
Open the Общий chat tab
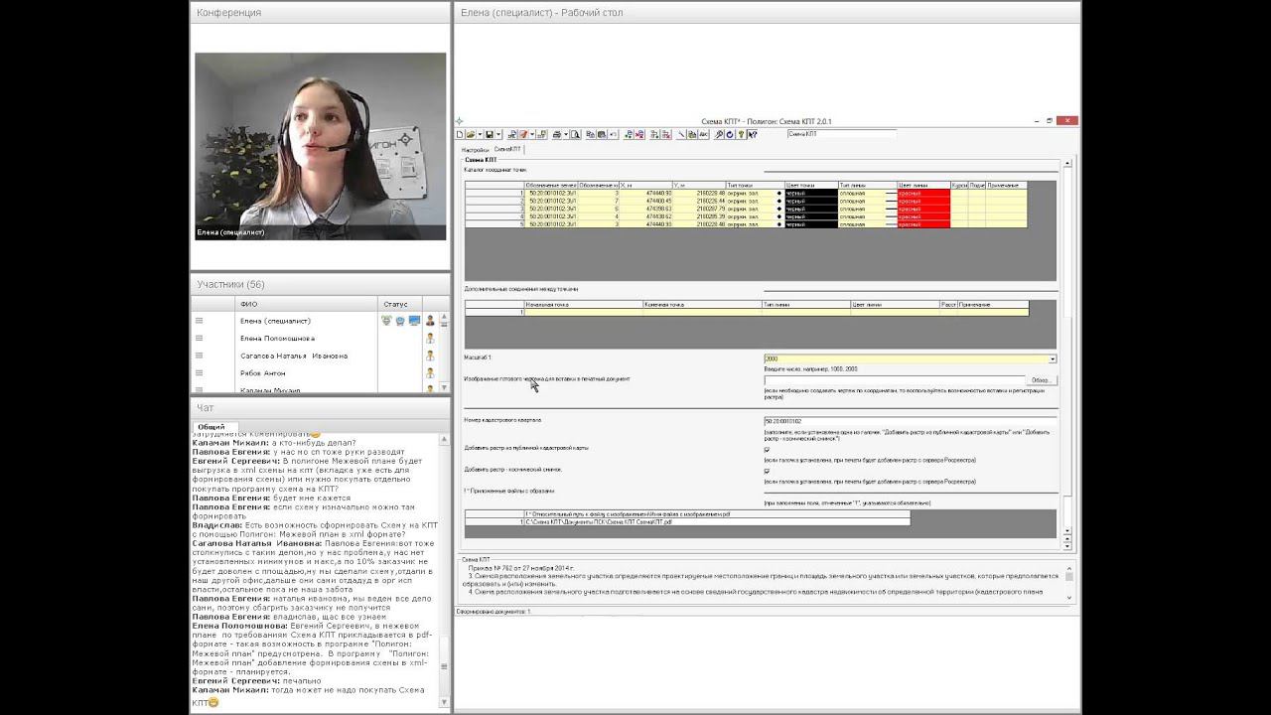(x=211, y=426)
